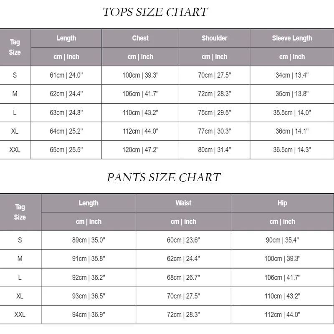Click the Waist column header
334x334 pixels.
coord(183,203)
